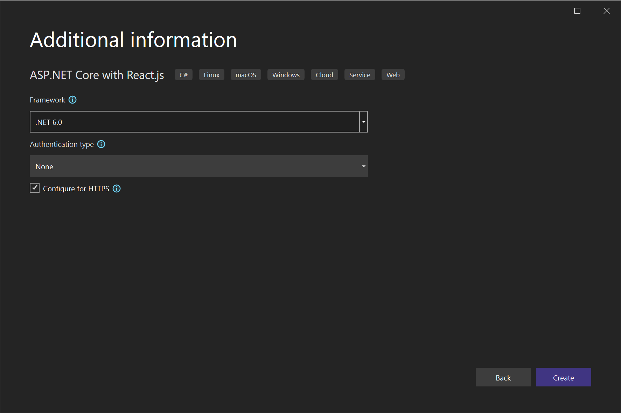Select the Cloud tag
Image resolution: width=621 pixels, height=413 pixels.
[324, 74]
